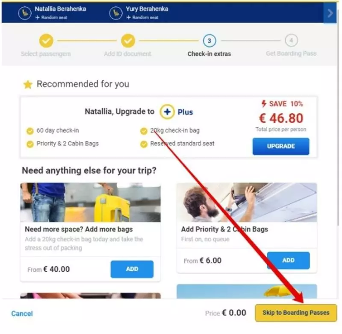342x334 pixels.
Task: Click the blue UPGRADE button
Action: 281,146
